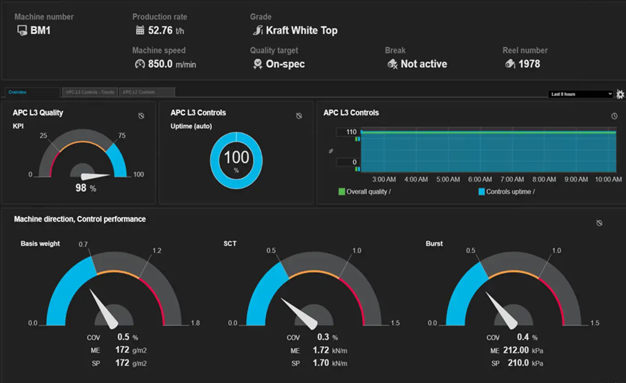Click the 100% uptime donut chart
The image size is (626, 383).
click(x=236, y=160)
